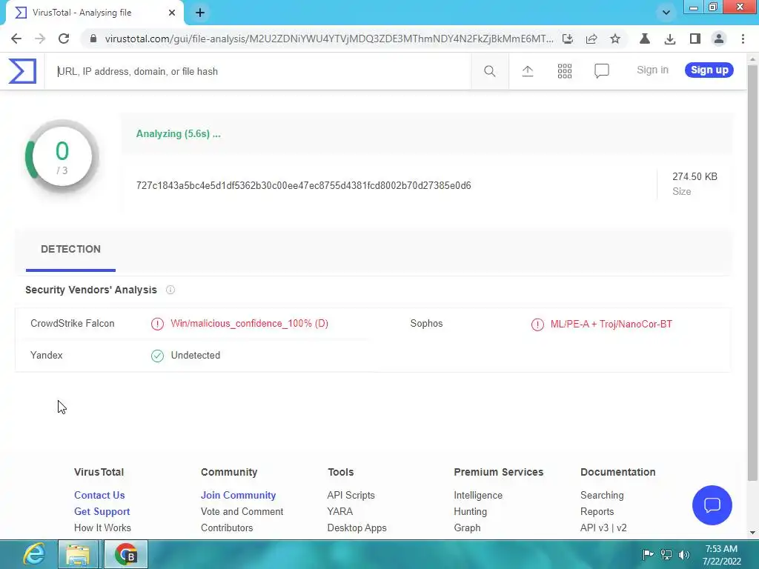The height and width of the screenshot is (569, 759).
Task: Click the detection score circle 0 / 3
Action: coord(62,157)
